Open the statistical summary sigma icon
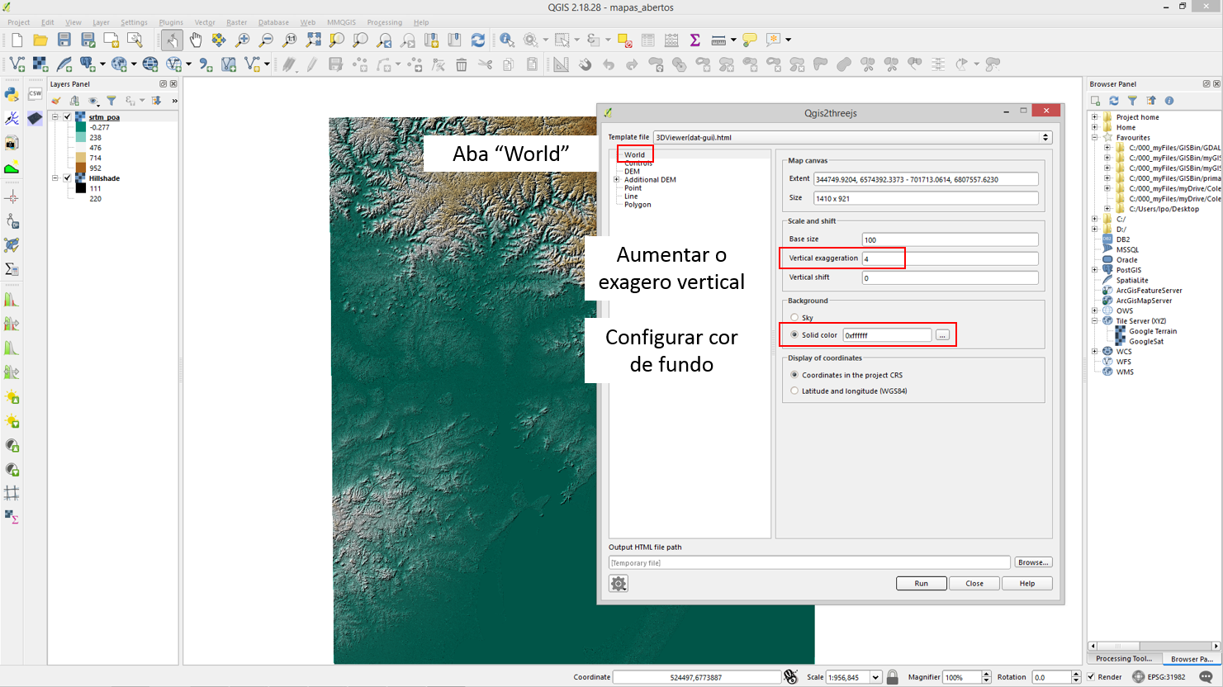This screenshot has width=1223, height=687. pos(695,40)
